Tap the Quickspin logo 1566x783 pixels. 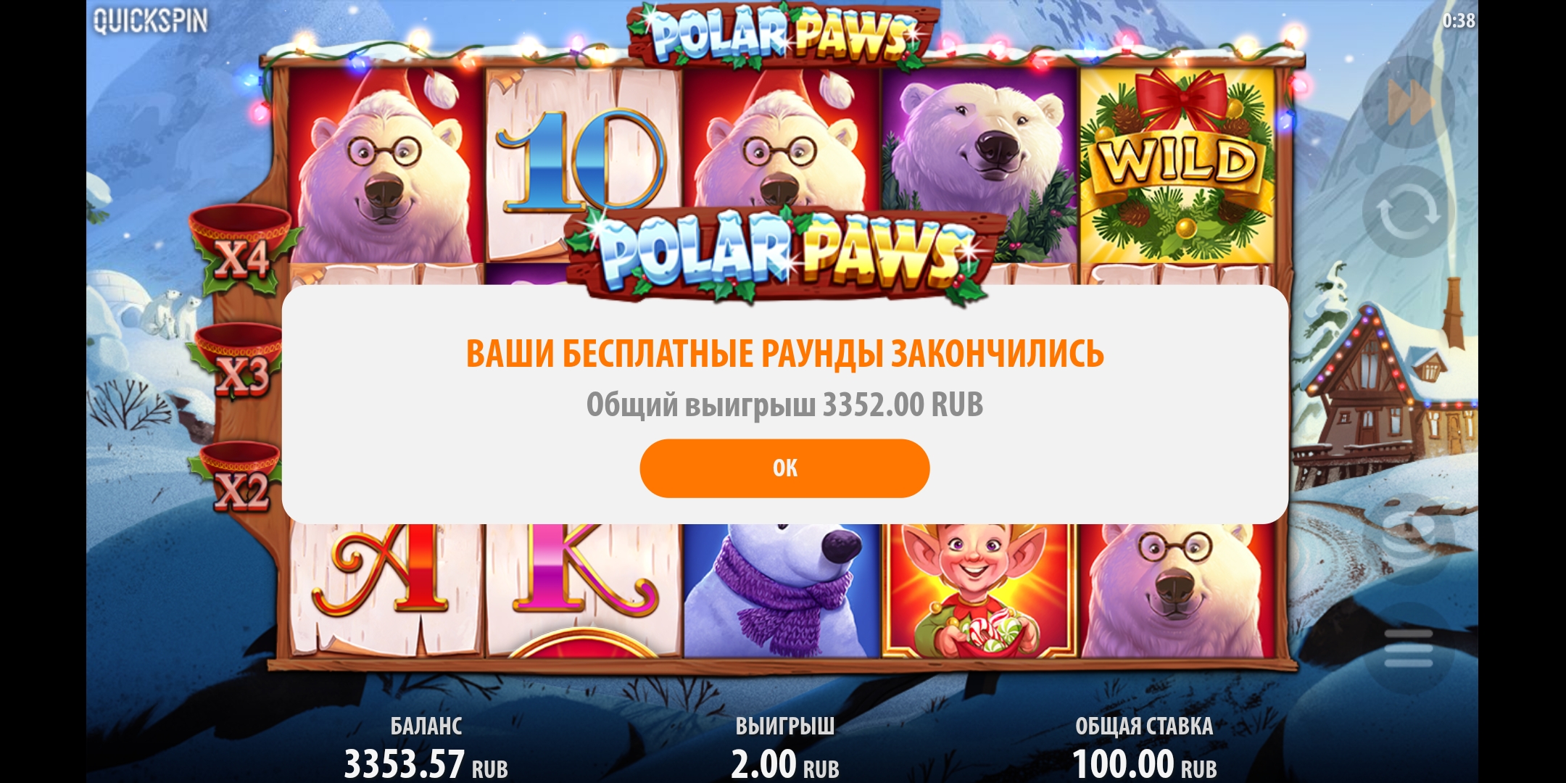pyautogui.click(x=150, y=20)
